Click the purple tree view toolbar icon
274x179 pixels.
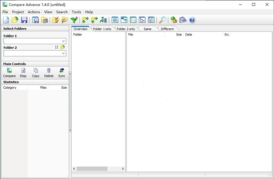[x=142, y=20]
